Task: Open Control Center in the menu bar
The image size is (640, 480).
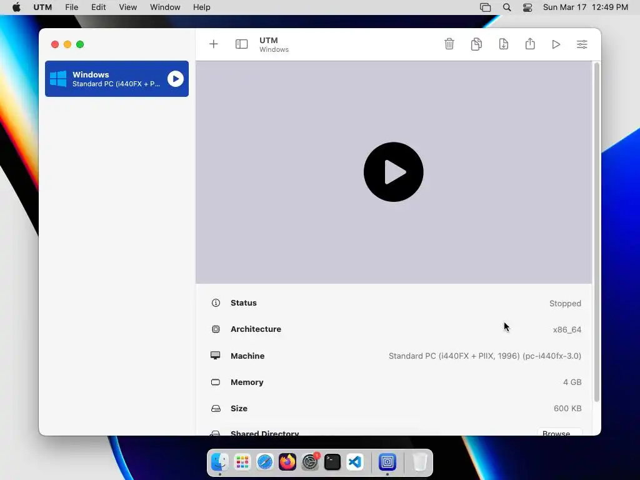Action: [x=527, y=7]
